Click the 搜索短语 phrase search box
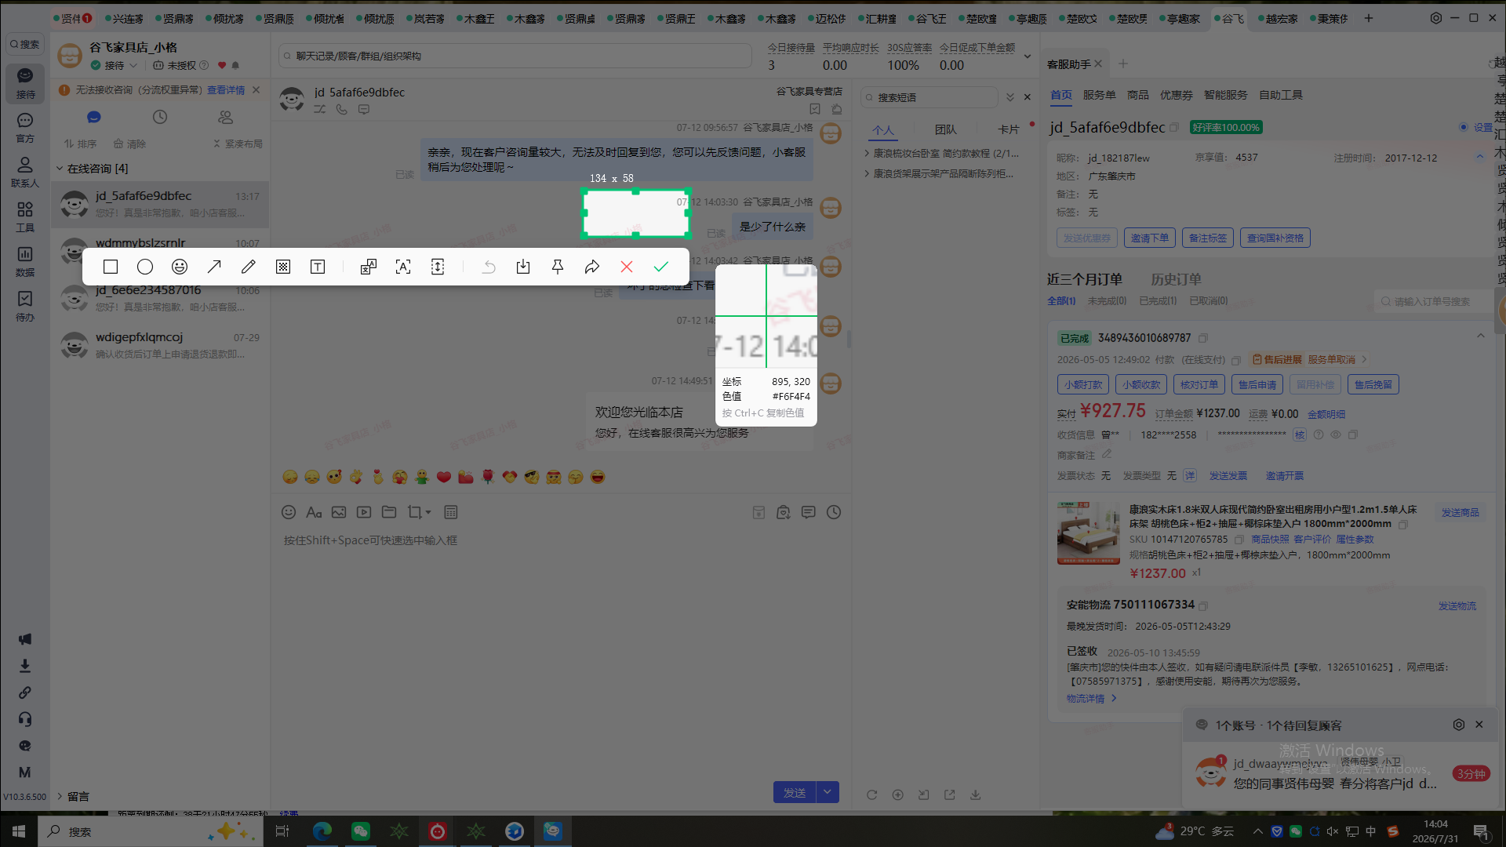This screenshot has width=1506, height=847. click(929, 97)
